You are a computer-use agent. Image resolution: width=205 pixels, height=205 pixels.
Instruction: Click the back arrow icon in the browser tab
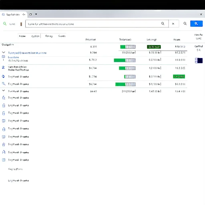point(24,14)
